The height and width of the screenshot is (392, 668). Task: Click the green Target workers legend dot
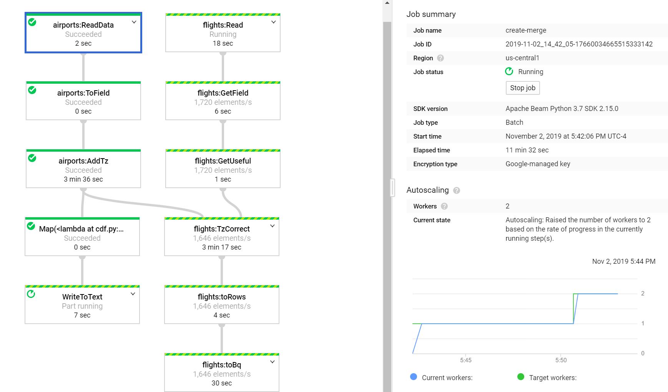point(521,377)
